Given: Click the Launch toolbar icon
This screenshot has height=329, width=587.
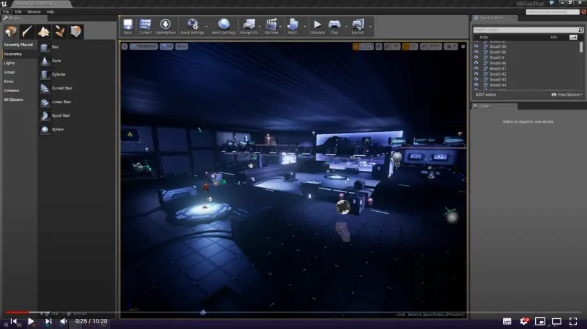Looking at the screenshot, I should click(358, 26).
